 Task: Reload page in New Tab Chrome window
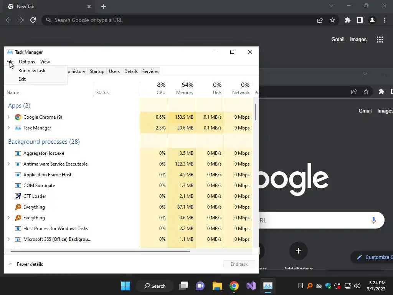(x=33, y=20)
